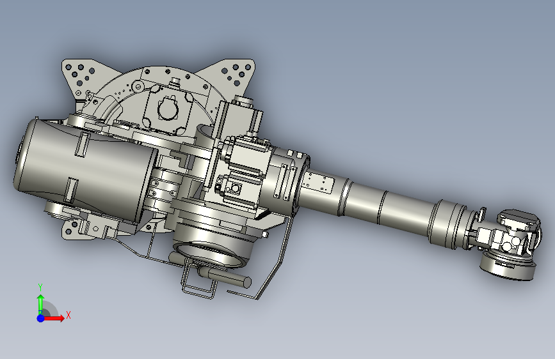Click the 'Y' axis label

pos(40,287)
